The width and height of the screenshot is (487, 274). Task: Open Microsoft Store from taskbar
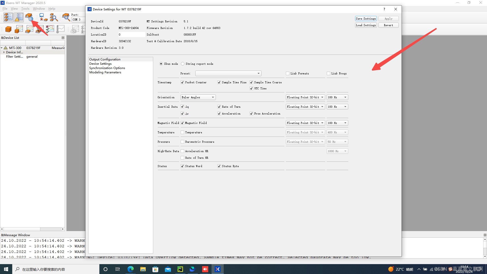click(155, 269)
